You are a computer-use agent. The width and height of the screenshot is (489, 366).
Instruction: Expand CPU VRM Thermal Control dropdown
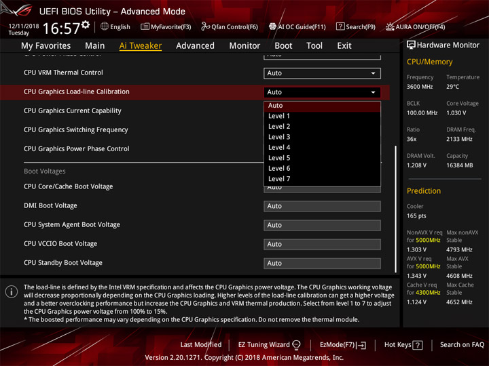tap(322, 73)
